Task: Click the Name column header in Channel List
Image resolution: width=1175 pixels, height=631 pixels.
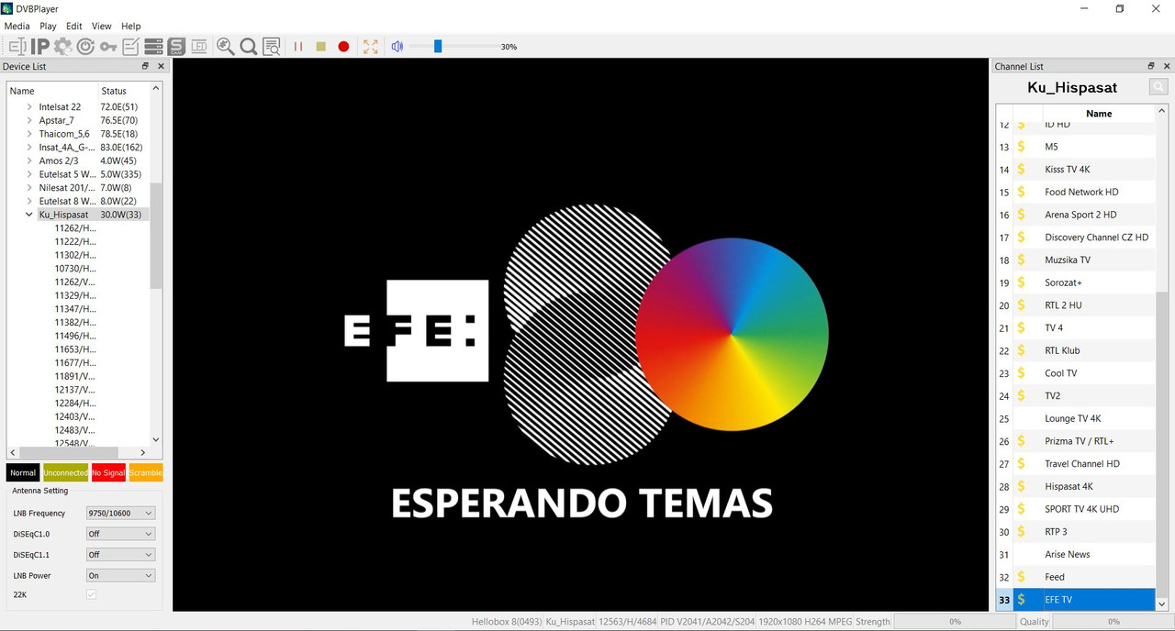Action: [x=1099, y=114]
